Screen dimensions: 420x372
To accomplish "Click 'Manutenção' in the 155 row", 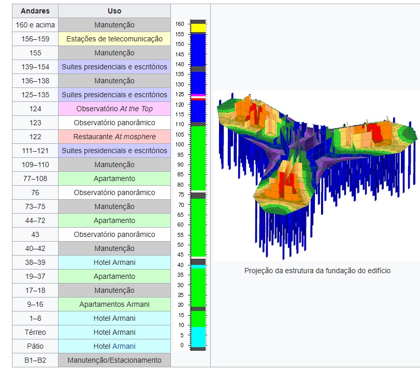I will (114, 53).
